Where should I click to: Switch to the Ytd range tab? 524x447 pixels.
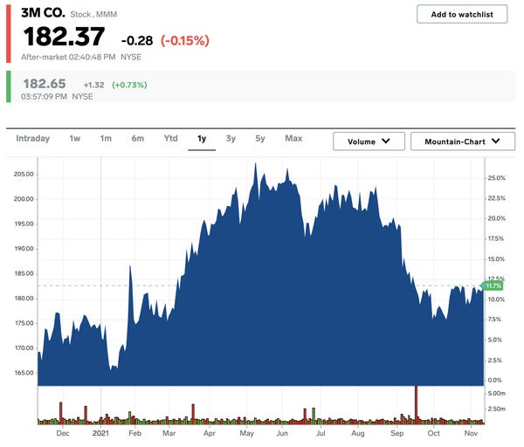(171, 138)
